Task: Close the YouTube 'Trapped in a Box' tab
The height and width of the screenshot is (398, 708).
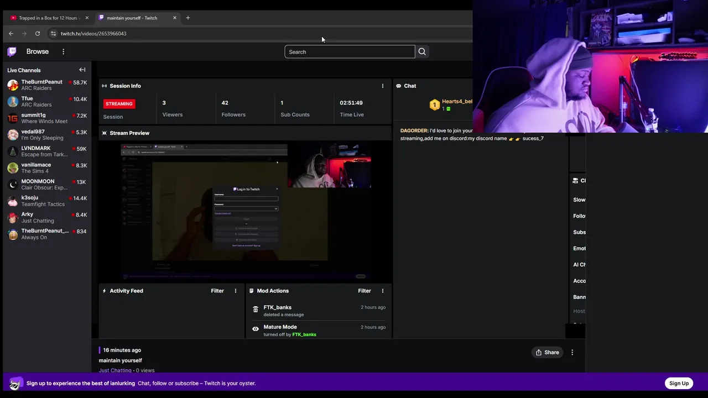Action: click(87, 18)
